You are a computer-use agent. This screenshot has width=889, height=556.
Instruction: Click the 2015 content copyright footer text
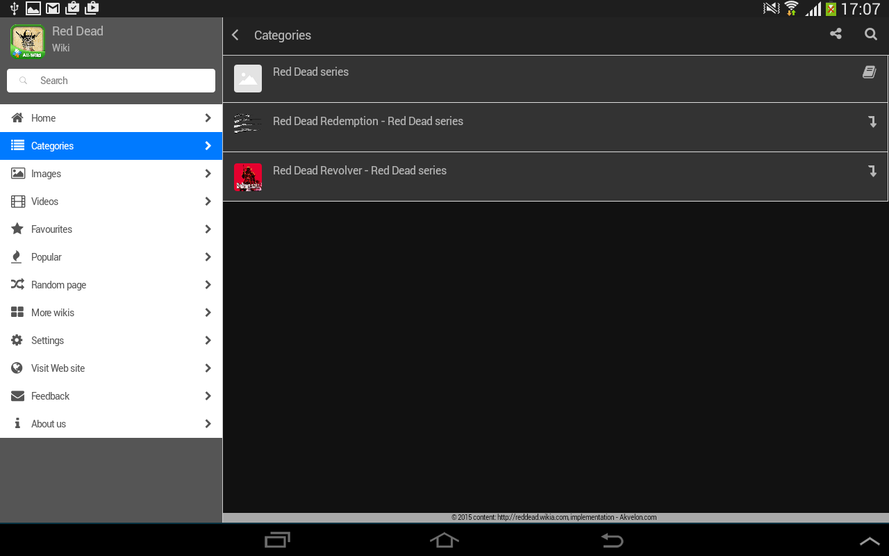[554, 517]
